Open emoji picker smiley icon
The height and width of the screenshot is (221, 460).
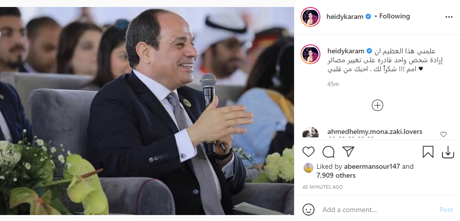[x=308, y=210]
